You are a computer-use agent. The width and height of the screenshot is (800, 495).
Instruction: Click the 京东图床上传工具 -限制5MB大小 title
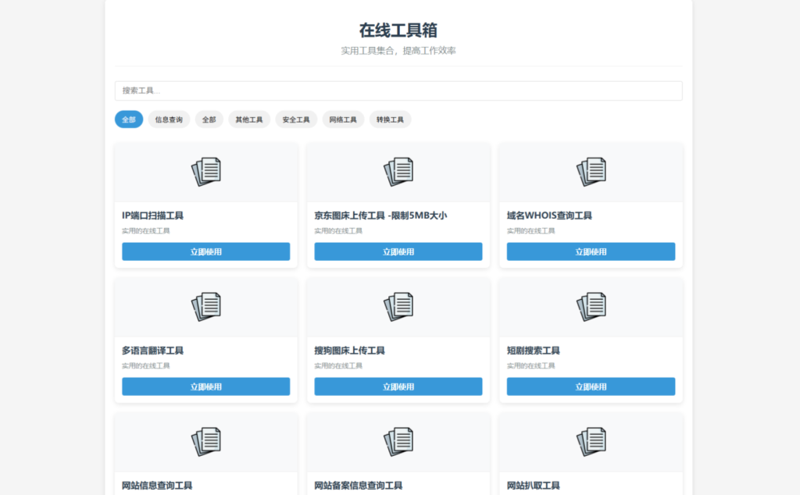click(x=380, y=215)
